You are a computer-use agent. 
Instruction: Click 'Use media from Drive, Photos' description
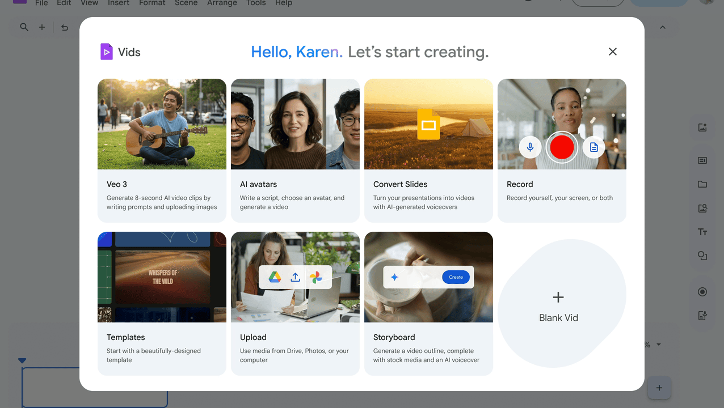[294, 355]
